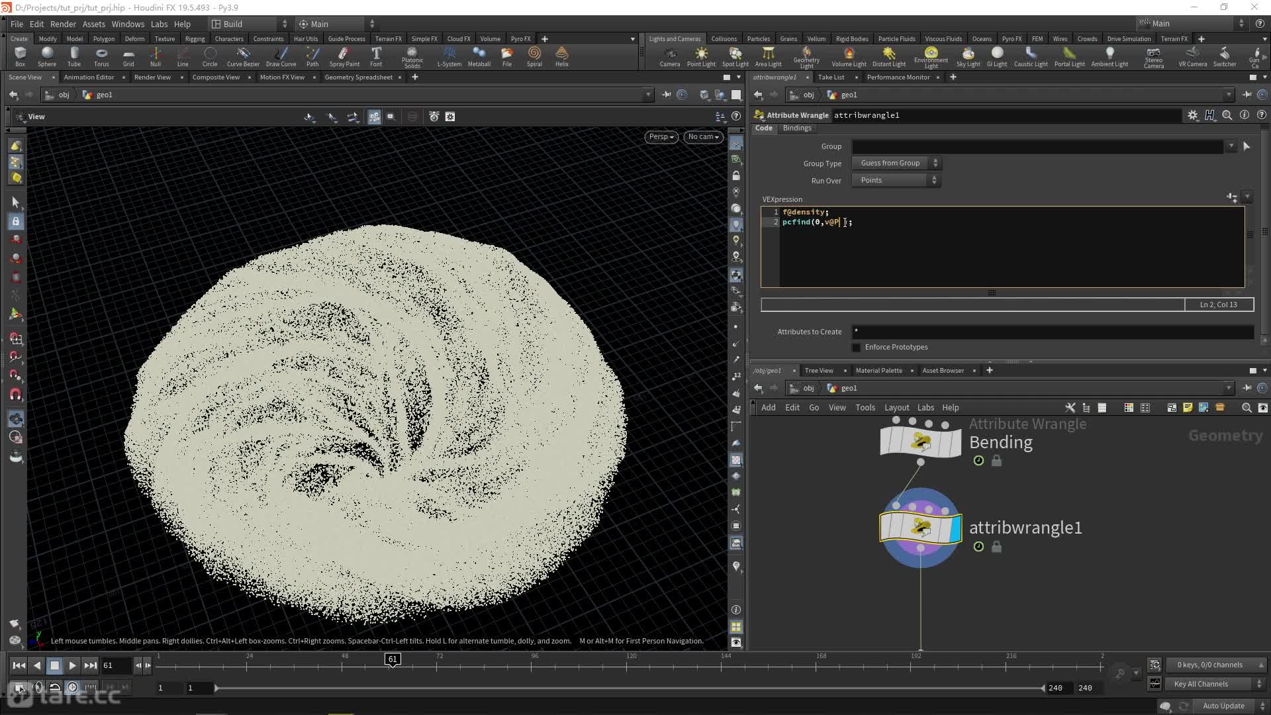Choose the Curve Bezier tool
This screenshot has height=715, width=1271.
[243, 56]
